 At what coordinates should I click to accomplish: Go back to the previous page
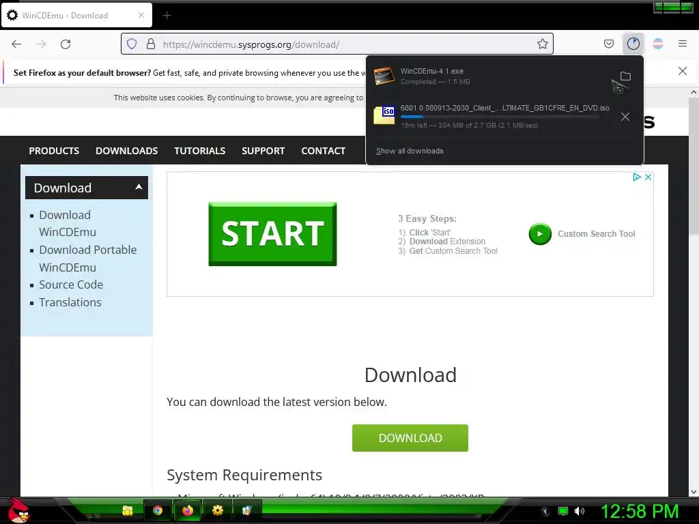[16, 44]
